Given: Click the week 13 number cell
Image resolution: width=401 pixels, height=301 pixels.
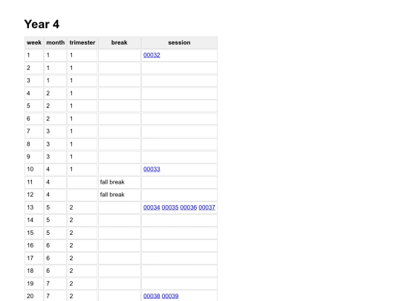Looking at the screenshot, I should [x=34, y=207].
